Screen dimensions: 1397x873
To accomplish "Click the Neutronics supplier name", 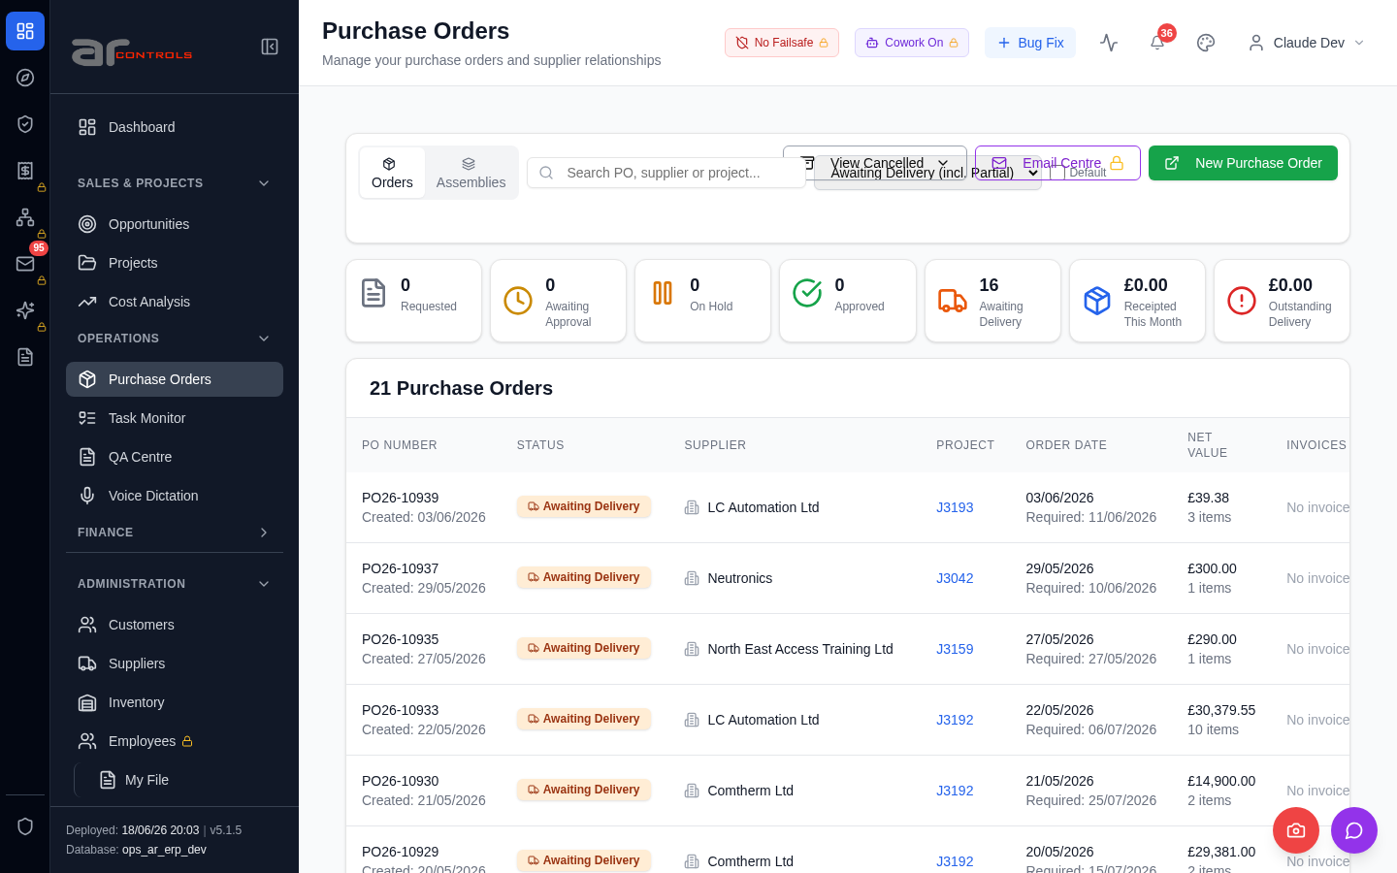I will [x=740, y=578].
